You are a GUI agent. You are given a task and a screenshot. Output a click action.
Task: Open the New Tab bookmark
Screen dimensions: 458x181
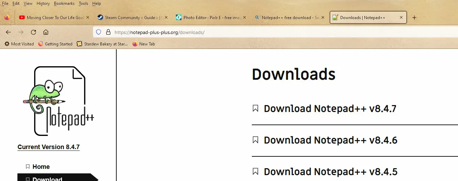144,44
